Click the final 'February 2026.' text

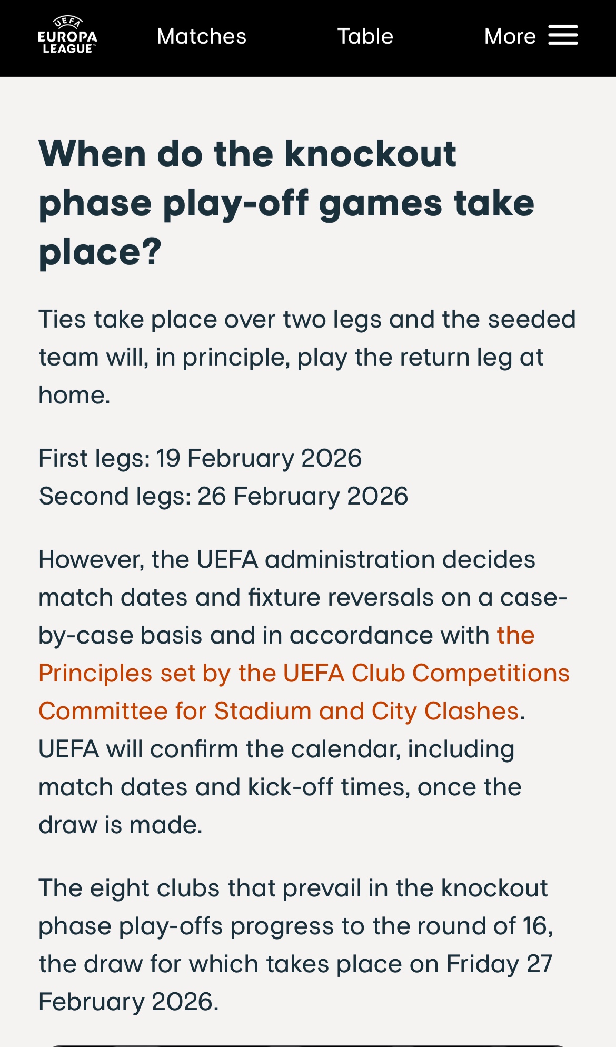coord(128,1002)
